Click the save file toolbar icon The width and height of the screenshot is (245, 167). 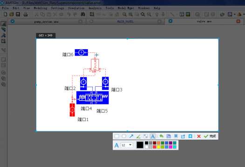tap(18, 14)
